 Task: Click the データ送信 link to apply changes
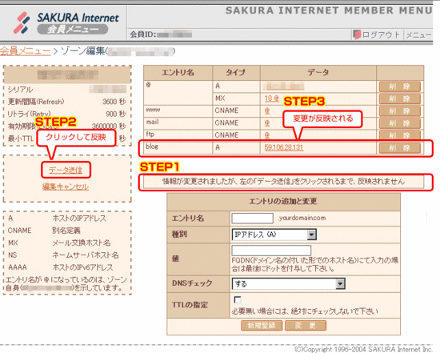coord(66,170)
